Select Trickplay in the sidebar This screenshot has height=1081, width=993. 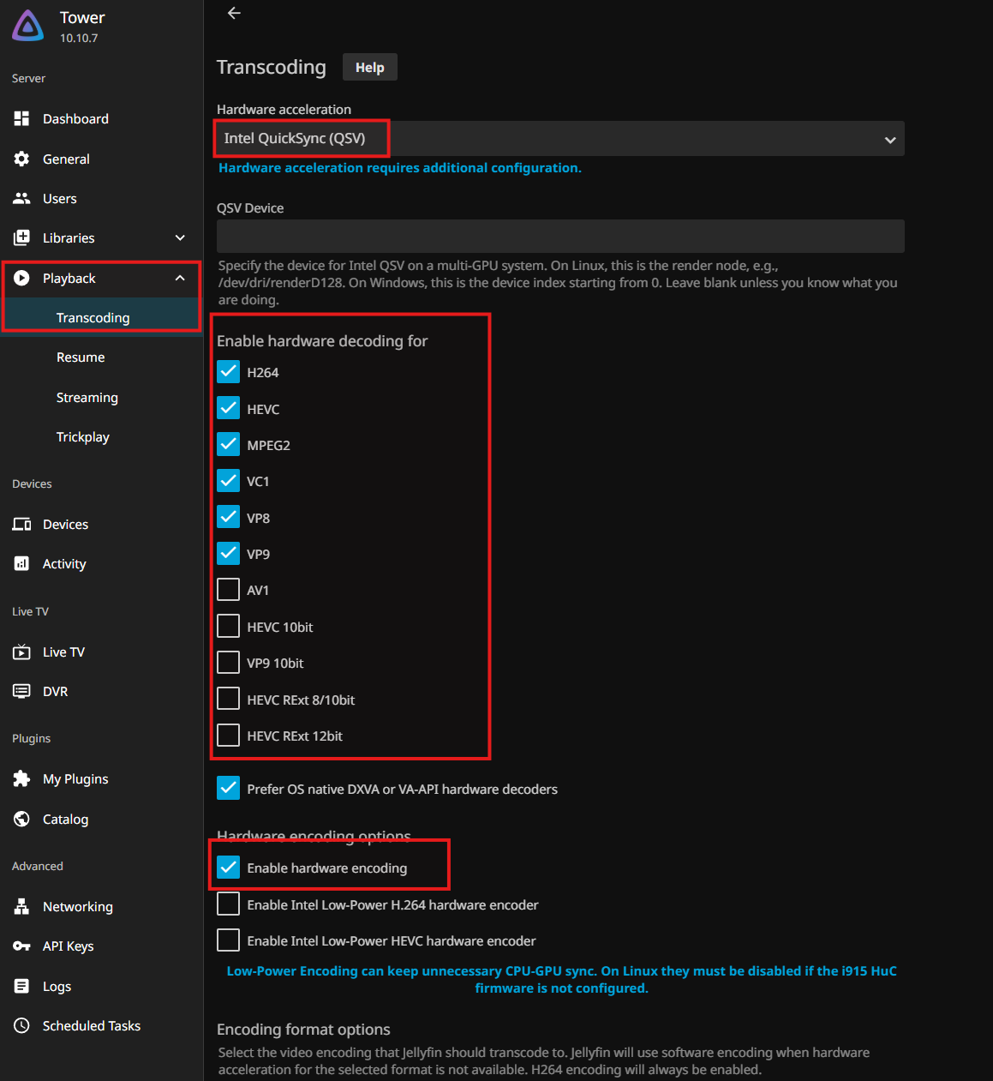pos(83,437)
